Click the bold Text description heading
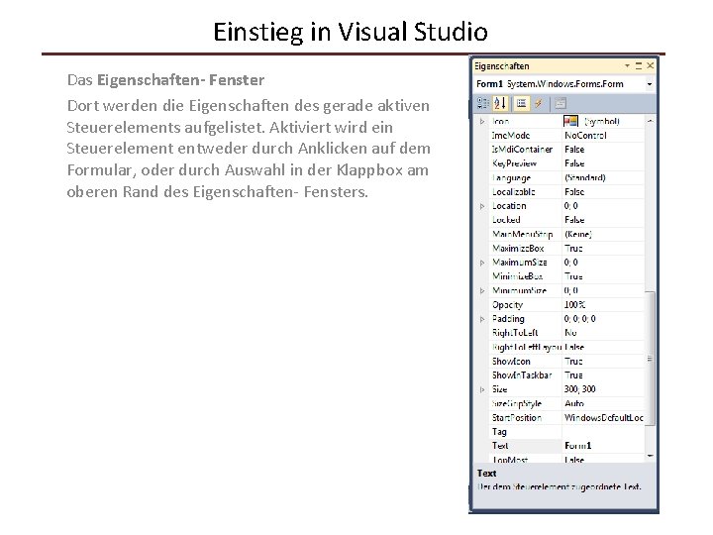Image resolution: width=713 pixels, height=535 pixels. [x=486, y=474]
